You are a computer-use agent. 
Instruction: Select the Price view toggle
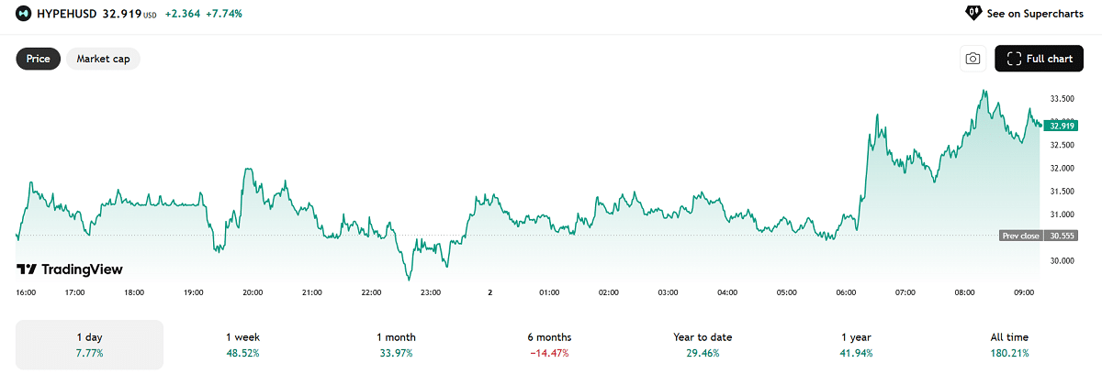point(39,59)
